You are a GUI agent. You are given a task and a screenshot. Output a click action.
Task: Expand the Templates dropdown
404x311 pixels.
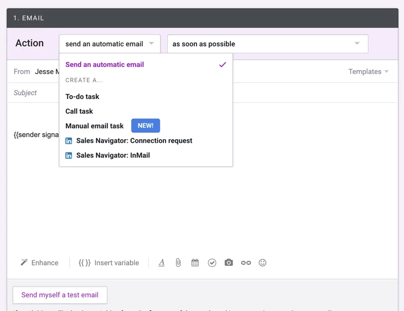[368, 72]
